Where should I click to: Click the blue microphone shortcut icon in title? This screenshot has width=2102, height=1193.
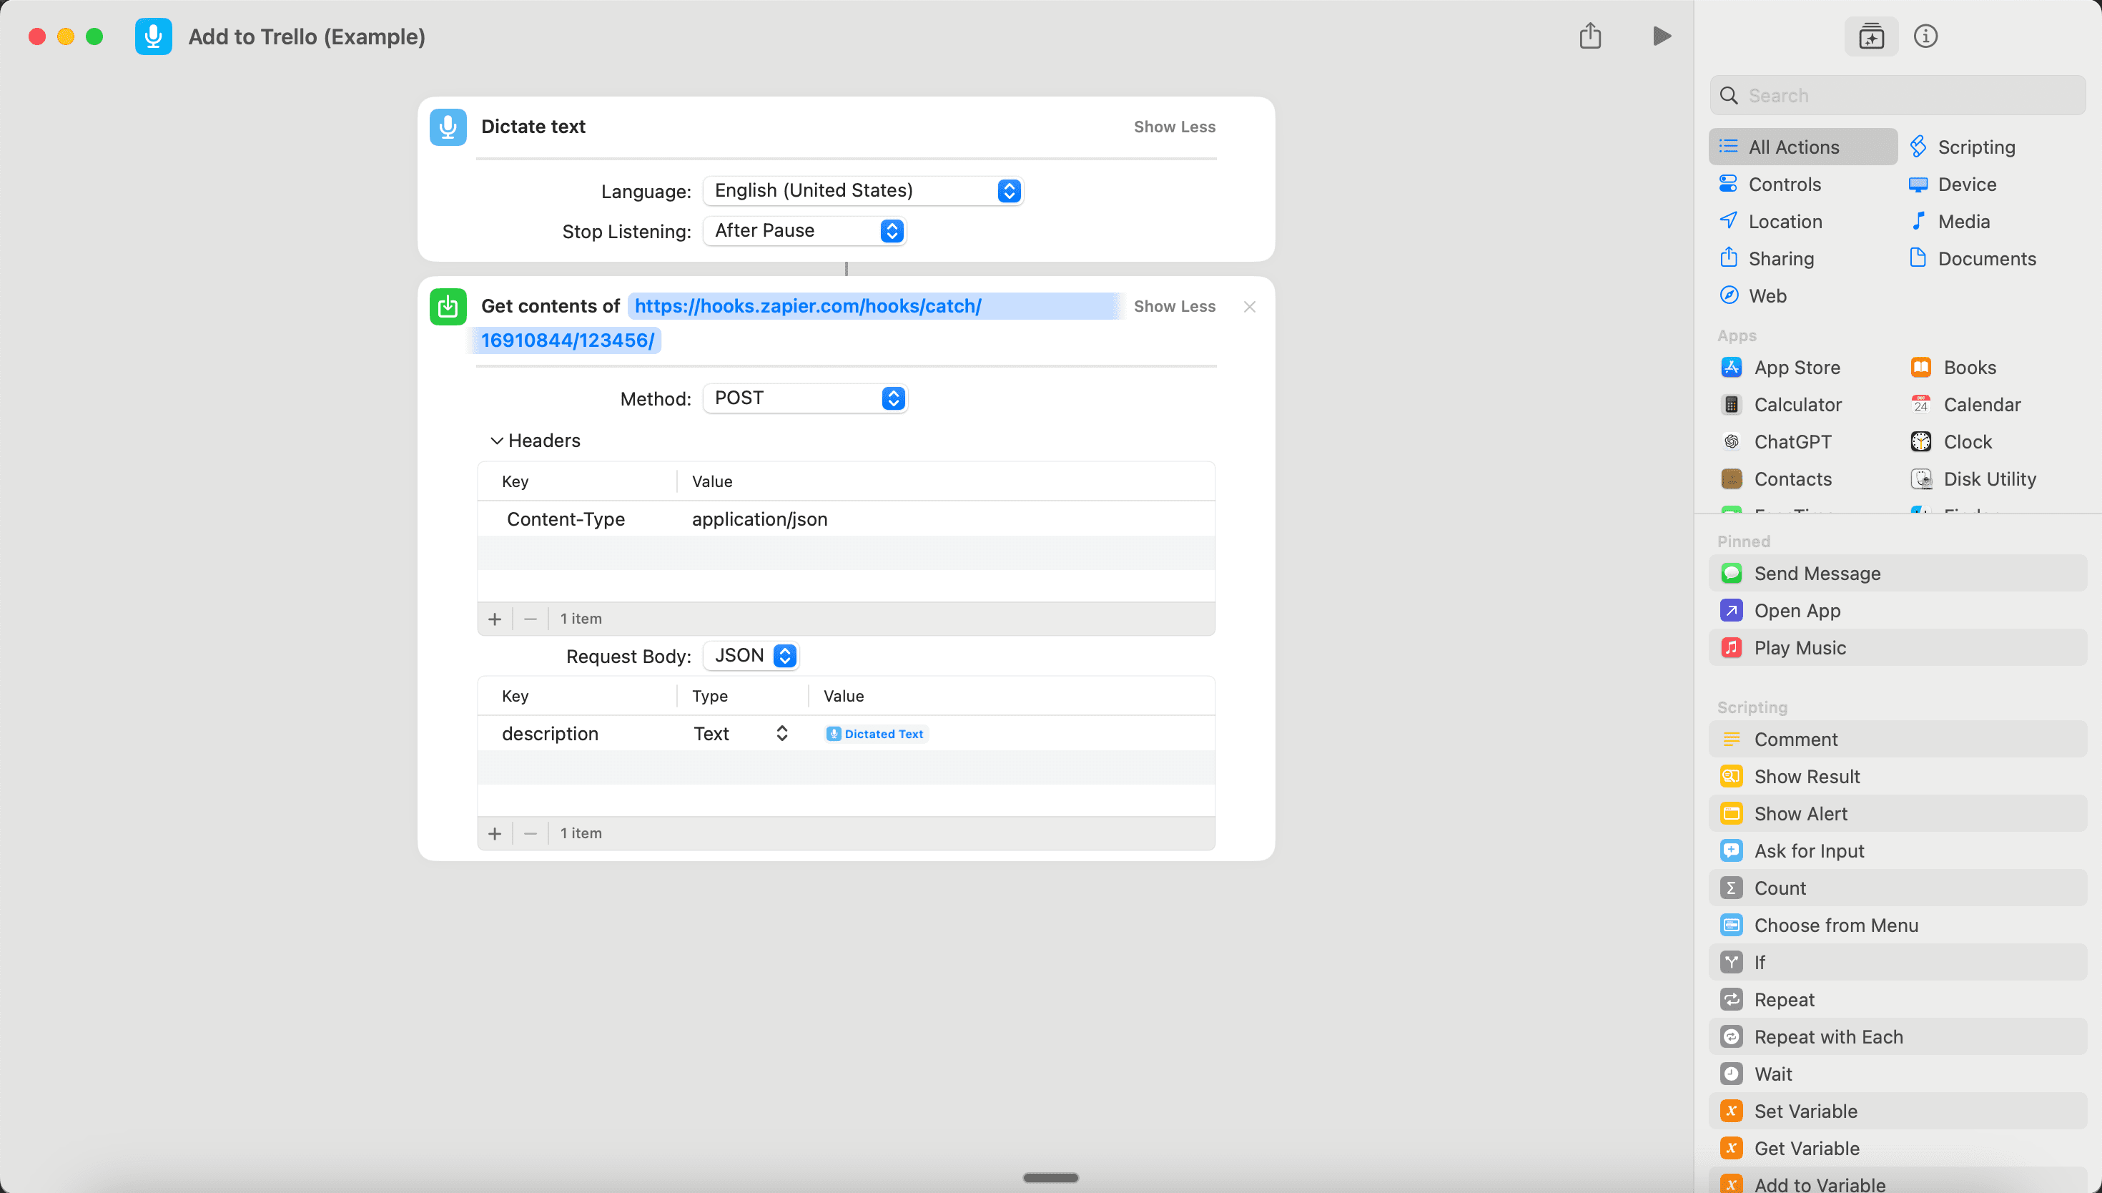point(153,36)
